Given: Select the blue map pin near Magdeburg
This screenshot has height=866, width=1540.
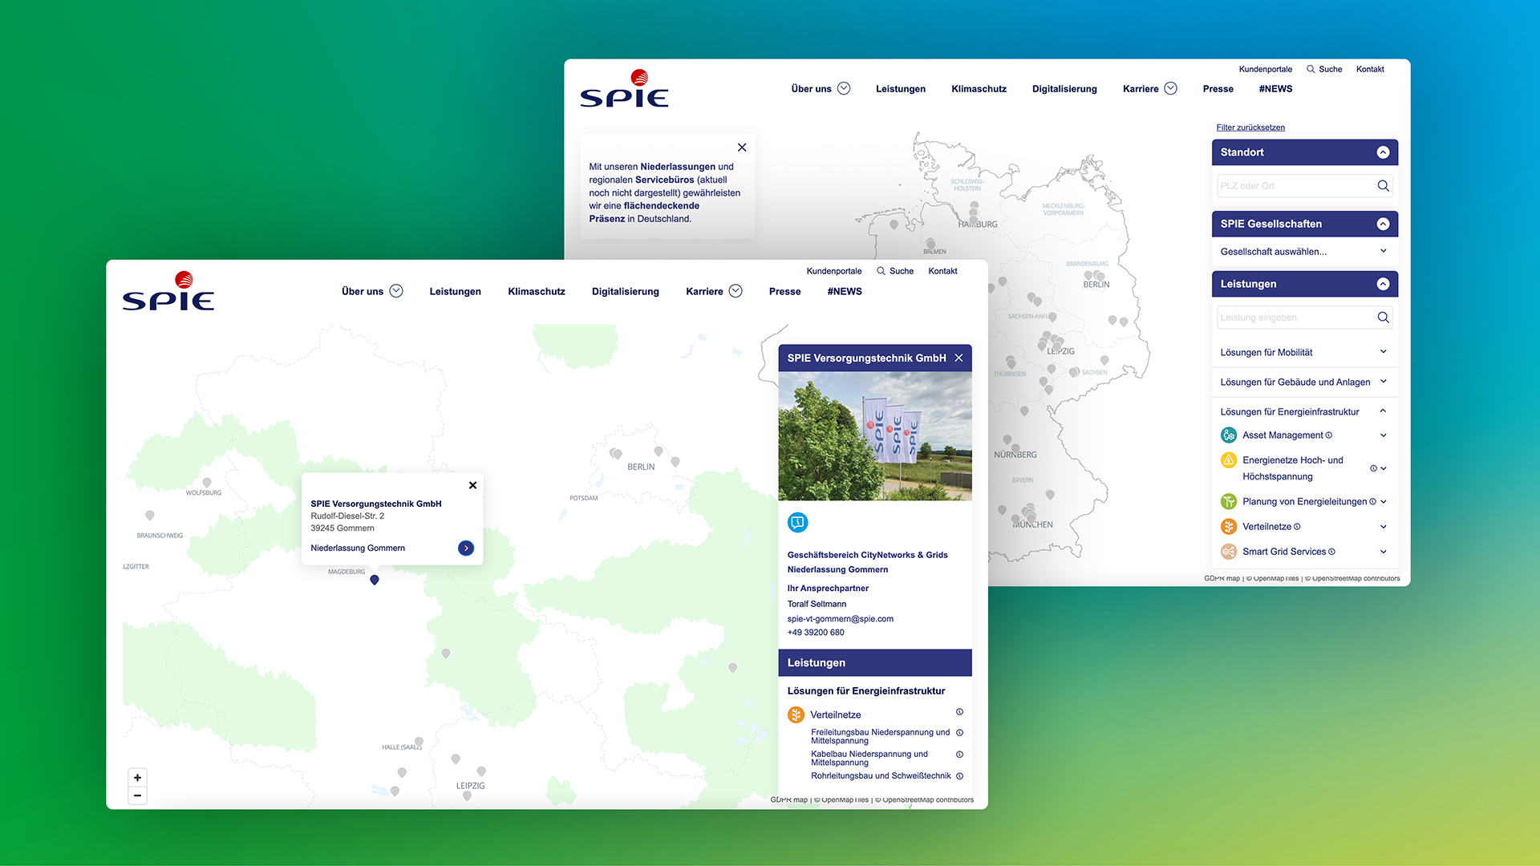Looking at the screenshot, I should click(375, 580).
